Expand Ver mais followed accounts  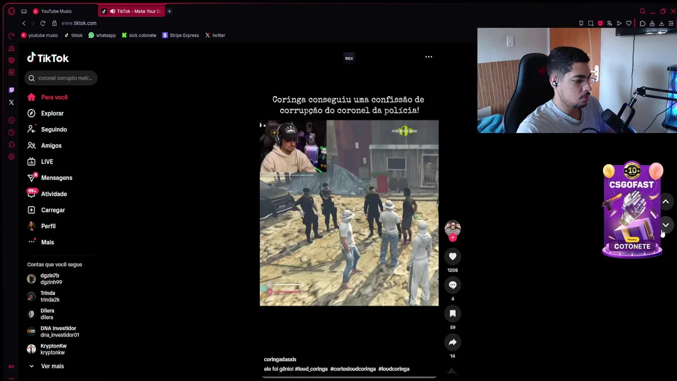[46, 366]
